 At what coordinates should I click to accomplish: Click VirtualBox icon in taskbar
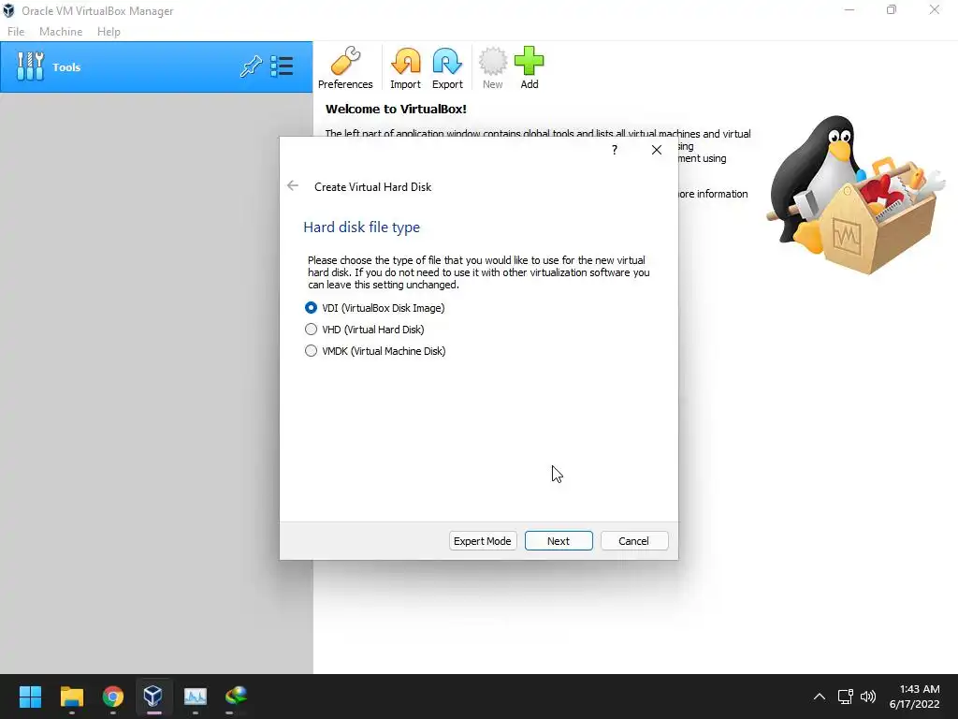[x=153, y=697]
